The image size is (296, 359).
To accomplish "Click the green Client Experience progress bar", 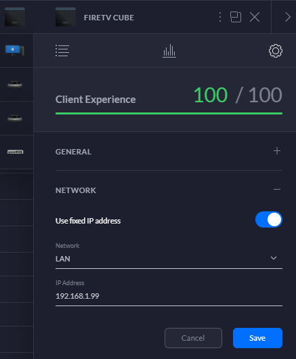I will coord(169,113).
